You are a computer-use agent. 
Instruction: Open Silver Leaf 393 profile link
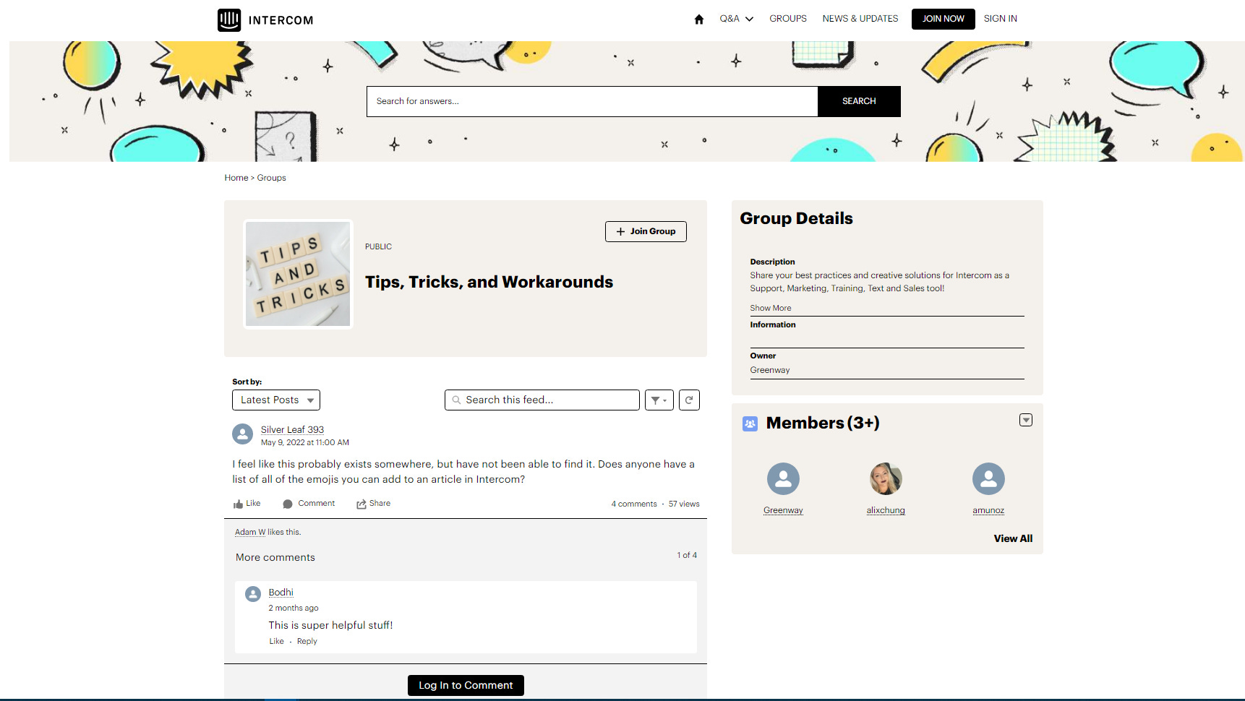(292, 429)
